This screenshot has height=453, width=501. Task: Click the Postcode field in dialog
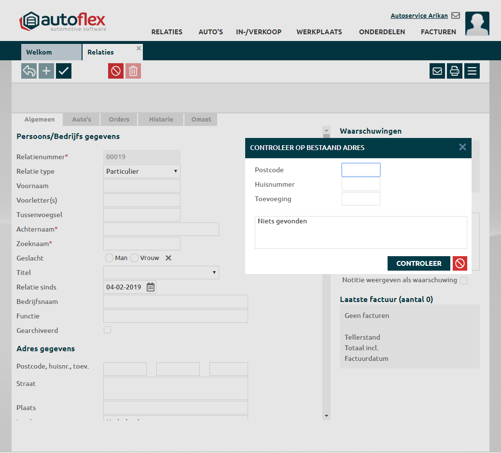[361, 170]
